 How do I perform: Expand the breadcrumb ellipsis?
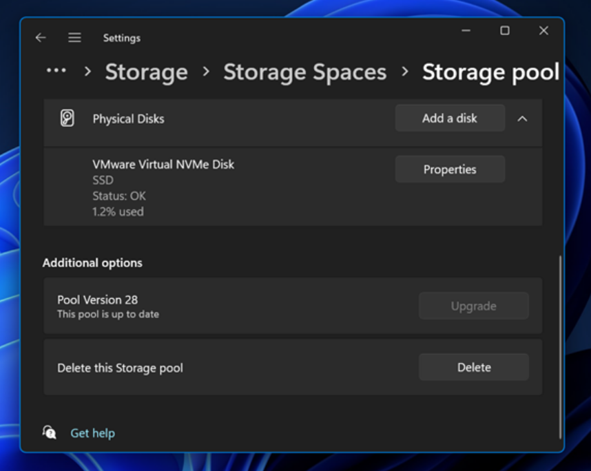[56, 70]
